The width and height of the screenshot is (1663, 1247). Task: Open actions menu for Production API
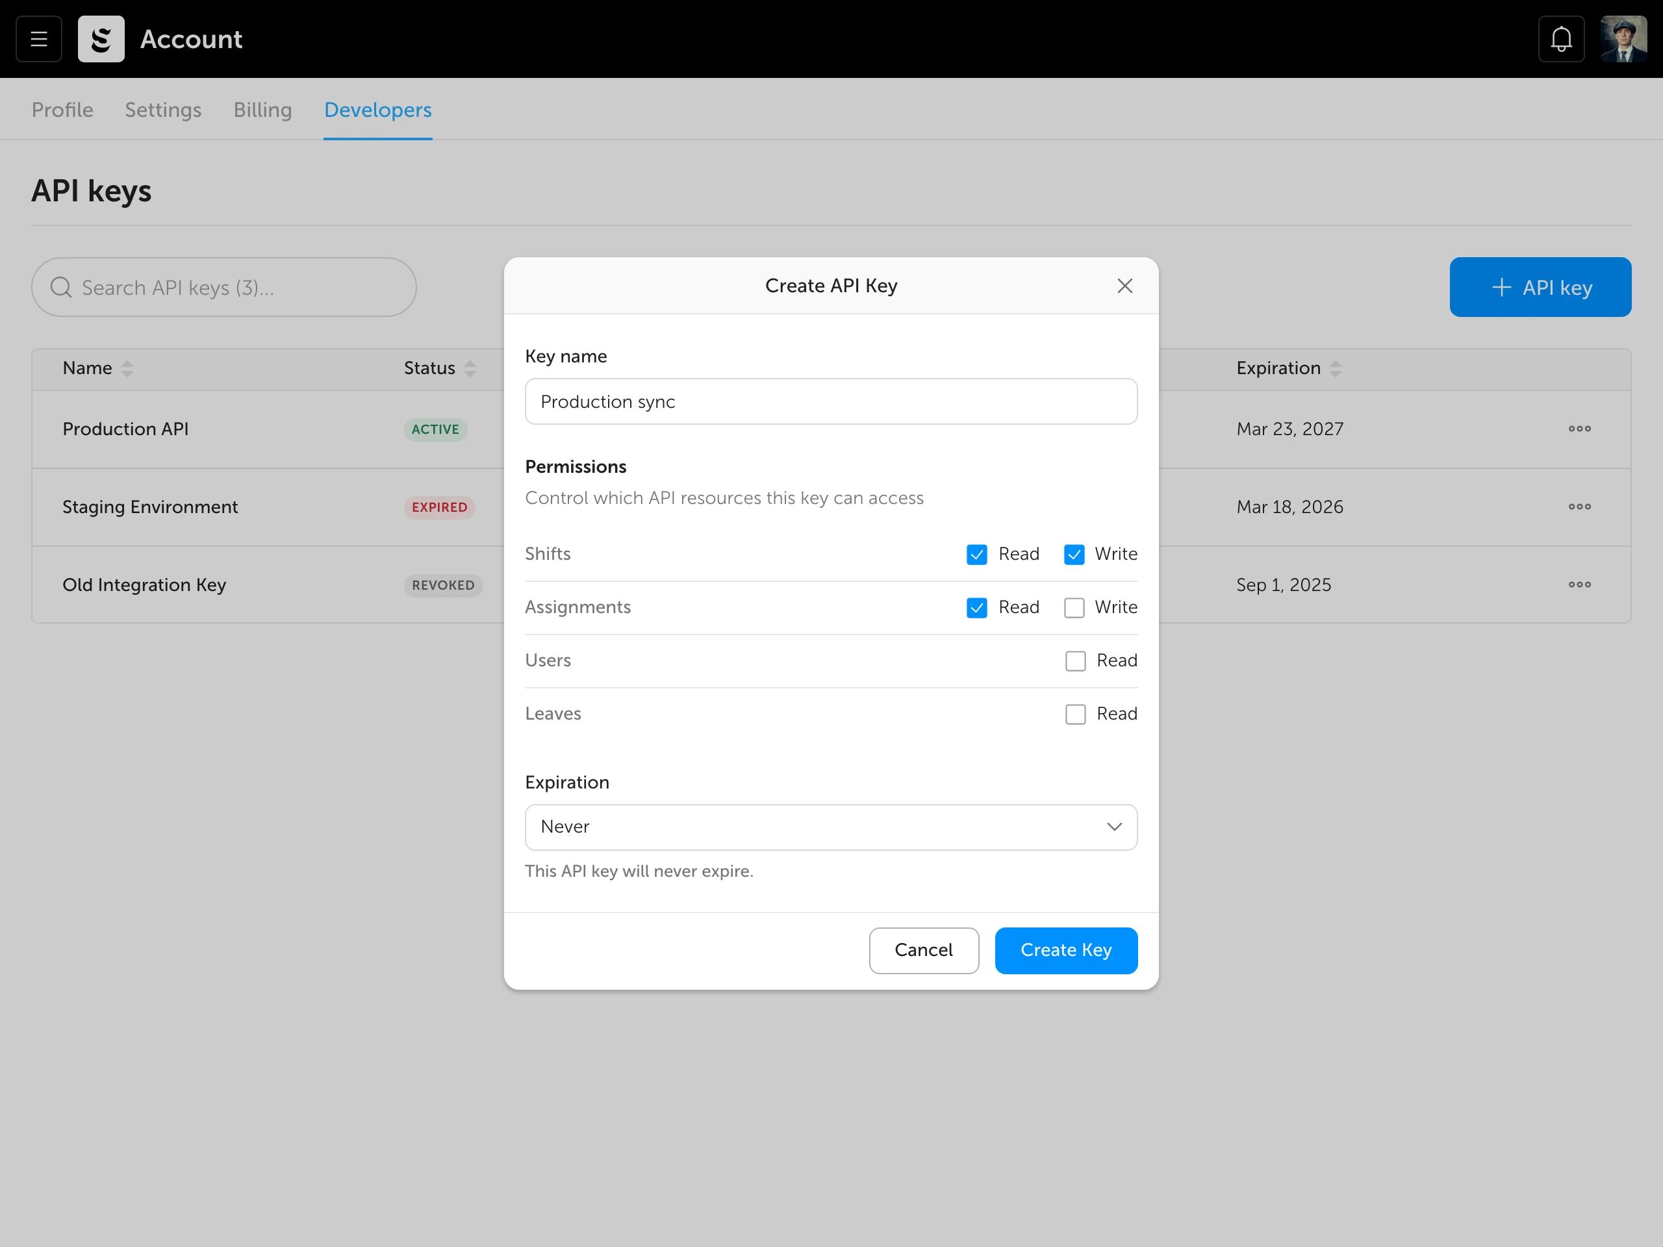click(x=1579, y=429)
